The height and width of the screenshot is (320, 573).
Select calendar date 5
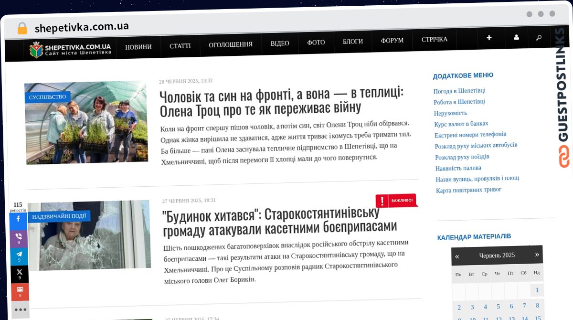point(498,307)
